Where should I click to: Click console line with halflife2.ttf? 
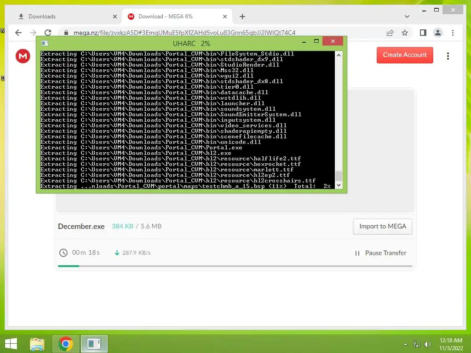tap(171, 159)
